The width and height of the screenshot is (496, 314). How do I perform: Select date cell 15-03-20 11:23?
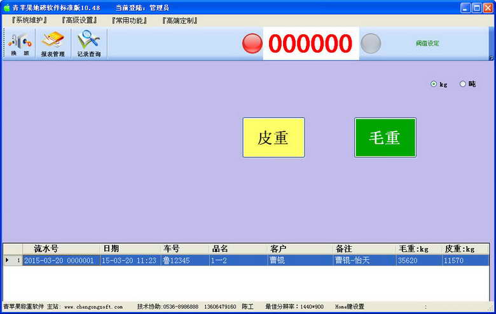130,260
